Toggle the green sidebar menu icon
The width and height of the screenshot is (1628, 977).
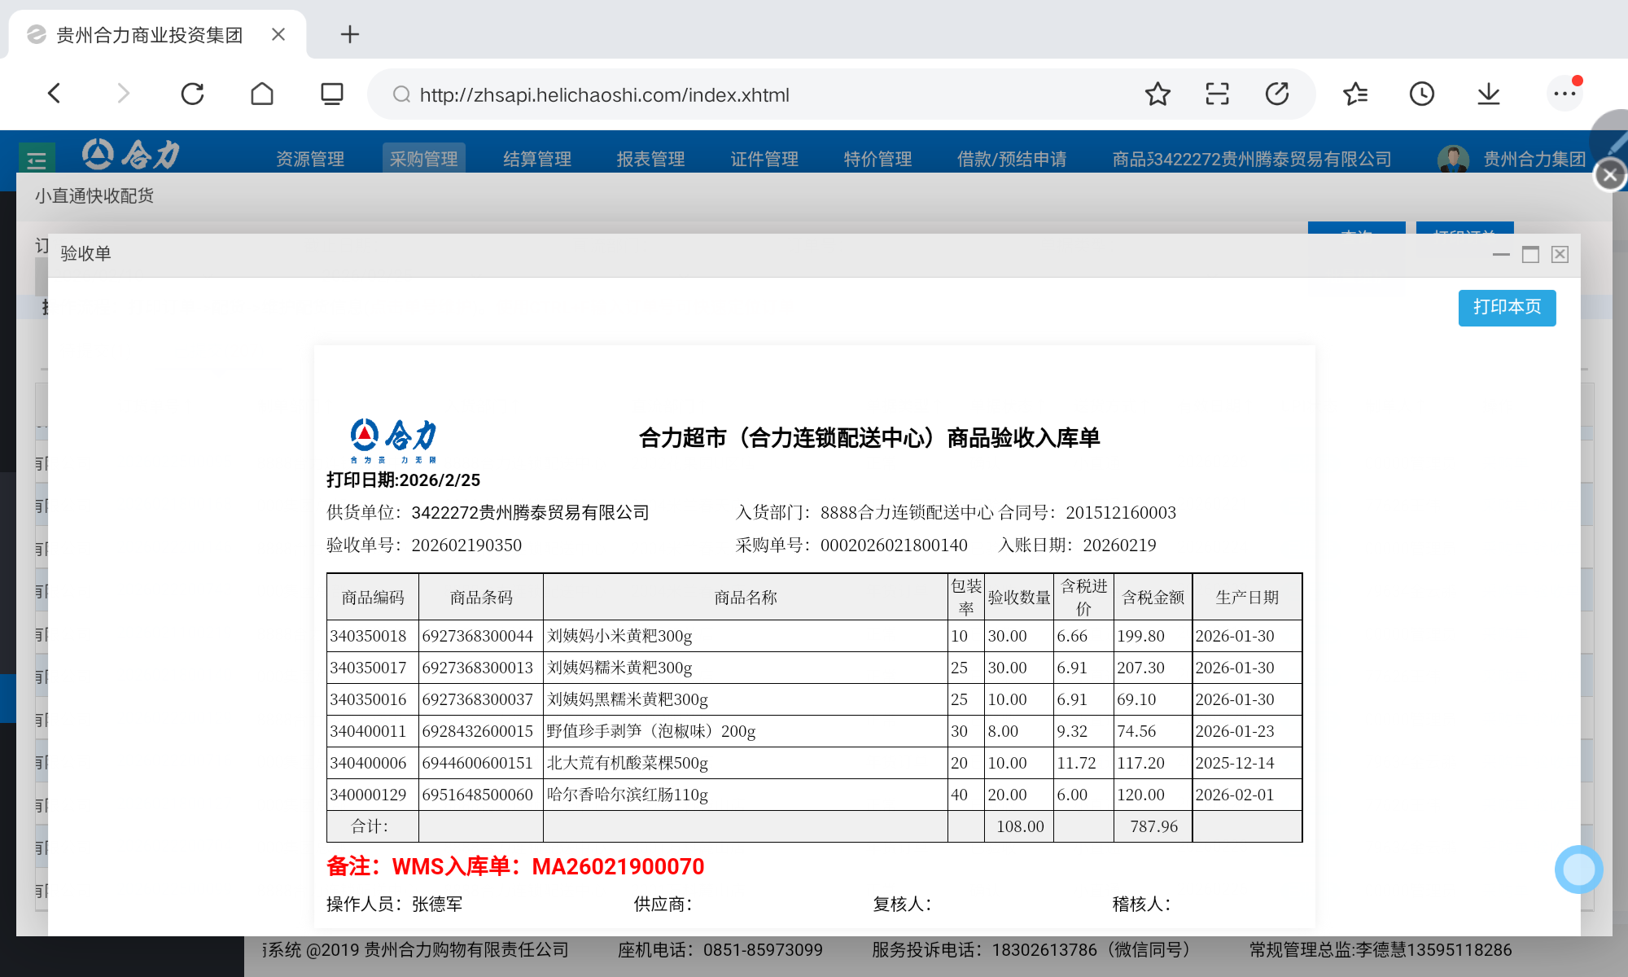(x=37, y=158)
